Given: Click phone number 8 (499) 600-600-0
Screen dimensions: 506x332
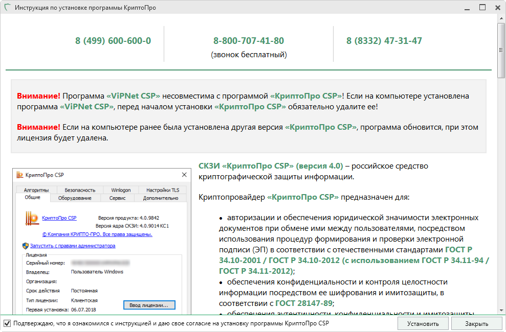Looking at the screenshot, I should pos(113,41).
